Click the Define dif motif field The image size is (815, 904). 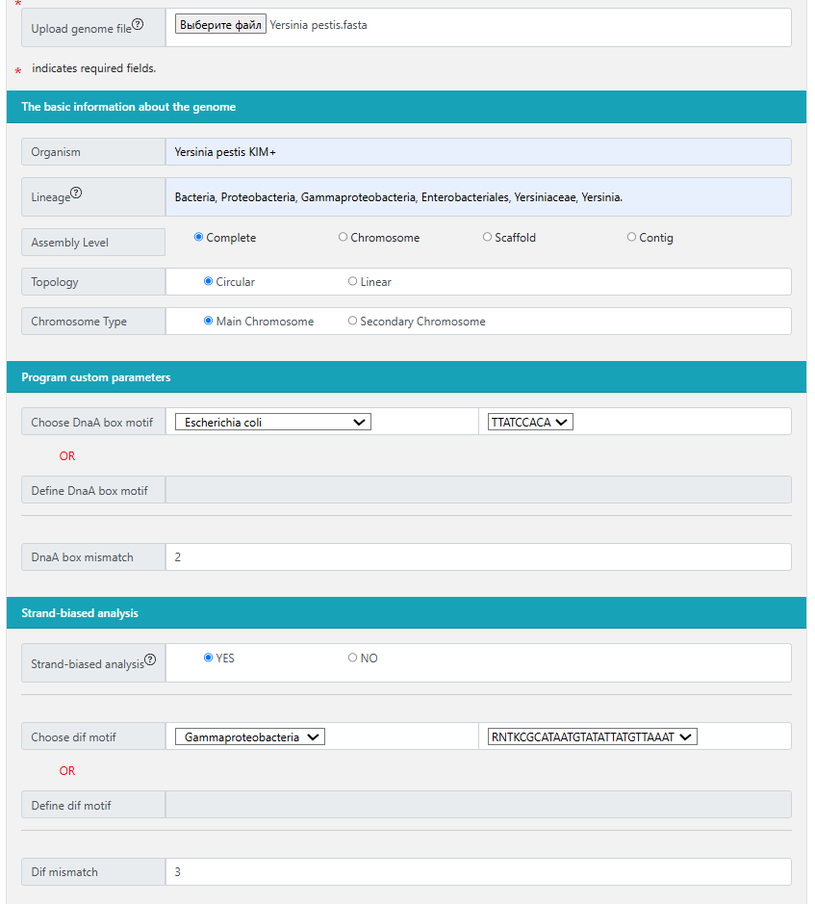478,804
